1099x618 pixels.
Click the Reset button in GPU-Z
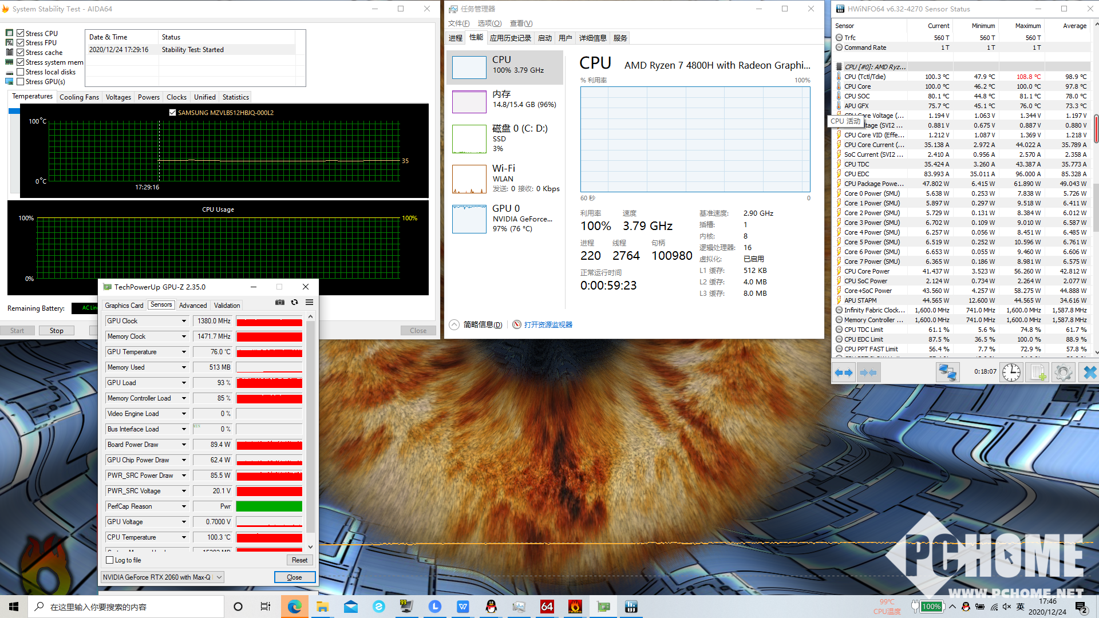[x=299, y=560]
